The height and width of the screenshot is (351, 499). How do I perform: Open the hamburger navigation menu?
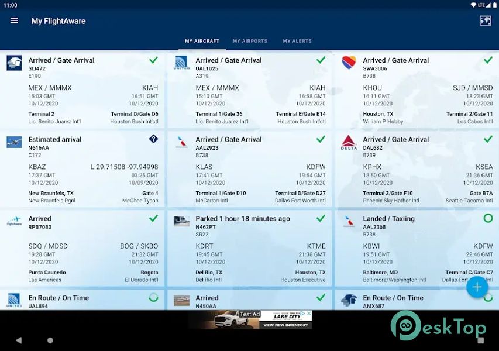15,21
